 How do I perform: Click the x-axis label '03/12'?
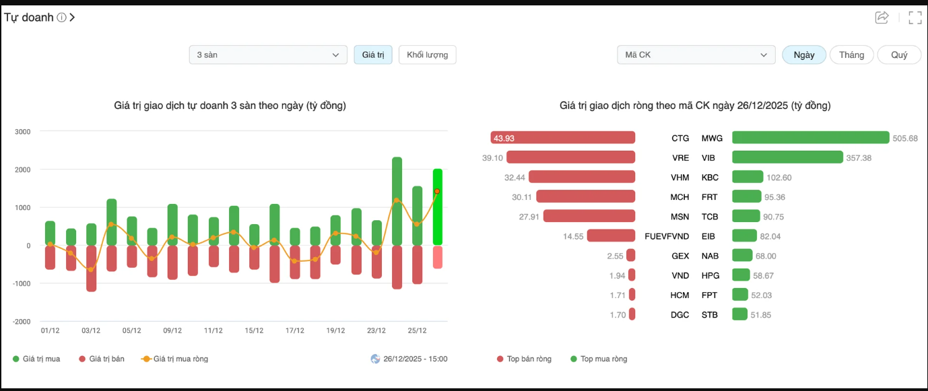coord(91,330)
